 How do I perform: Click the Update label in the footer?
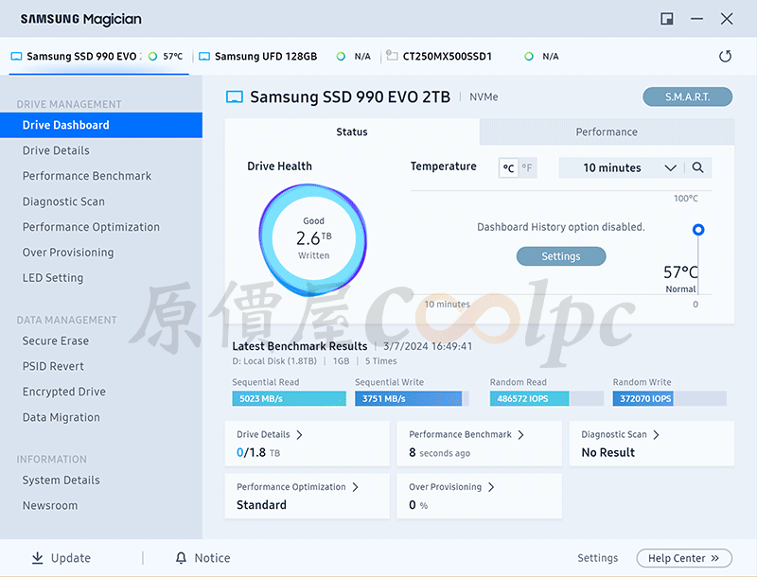pos(70,558)
